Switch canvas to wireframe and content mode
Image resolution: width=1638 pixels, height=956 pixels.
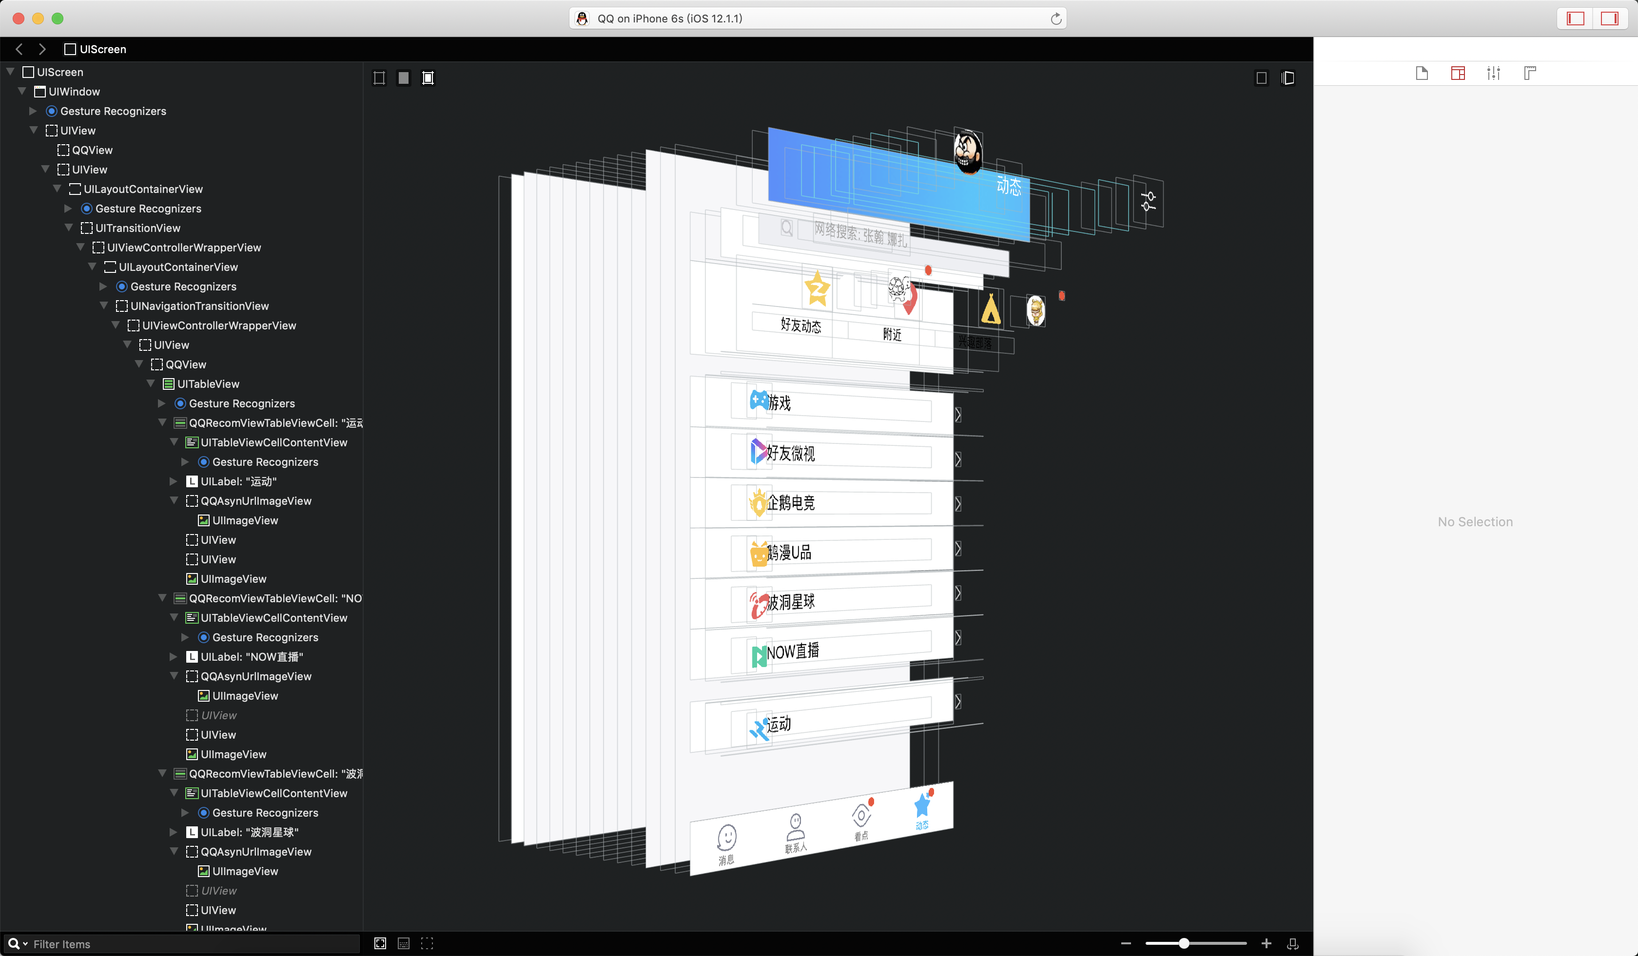428,78
